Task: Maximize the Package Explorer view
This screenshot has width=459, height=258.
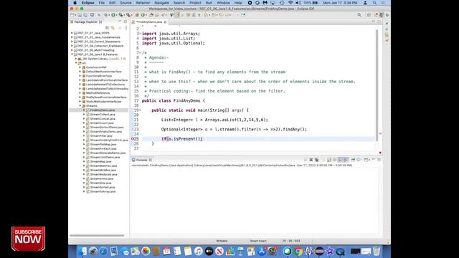Action: click(x=126, y=21)
